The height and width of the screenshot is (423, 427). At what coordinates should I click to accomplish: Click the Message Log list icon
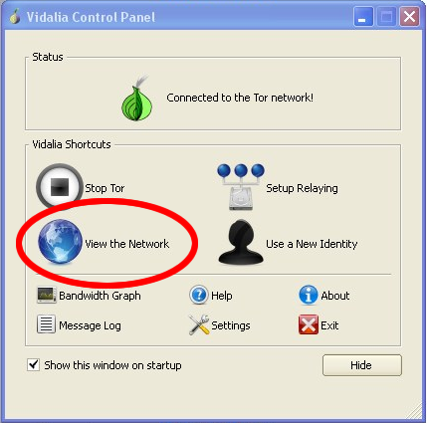point(46,324)
